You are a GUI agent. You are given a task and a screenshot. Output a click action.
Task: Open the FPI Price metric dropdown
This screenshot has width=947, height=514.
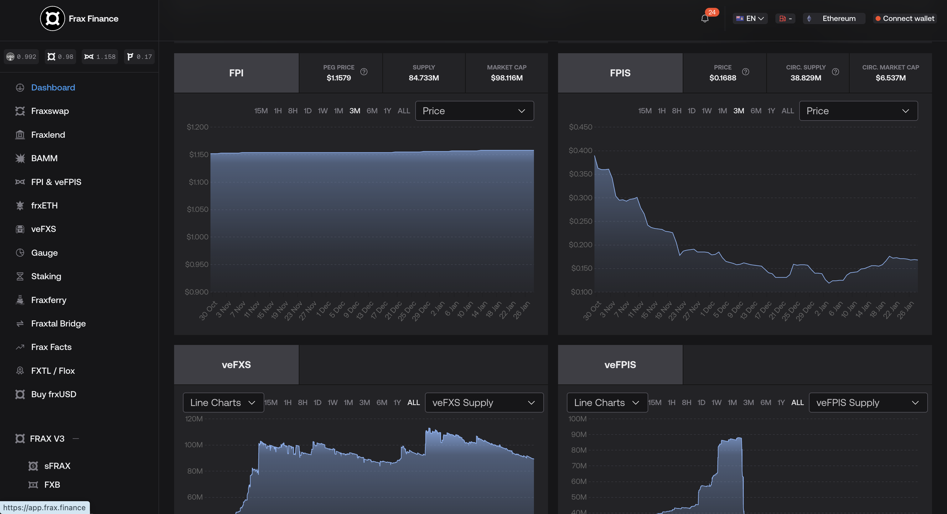point(474,111)
